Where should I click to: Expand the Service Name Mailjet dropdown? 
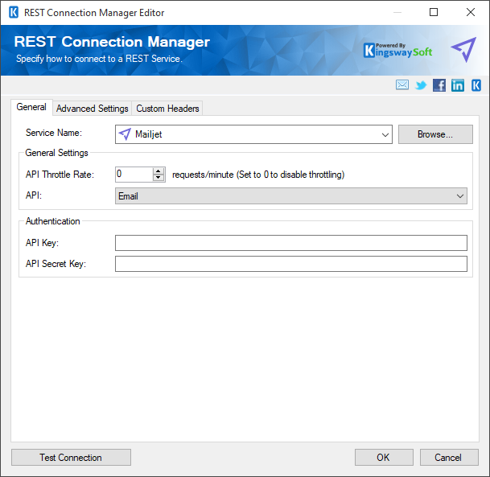[x=253, y=134]
